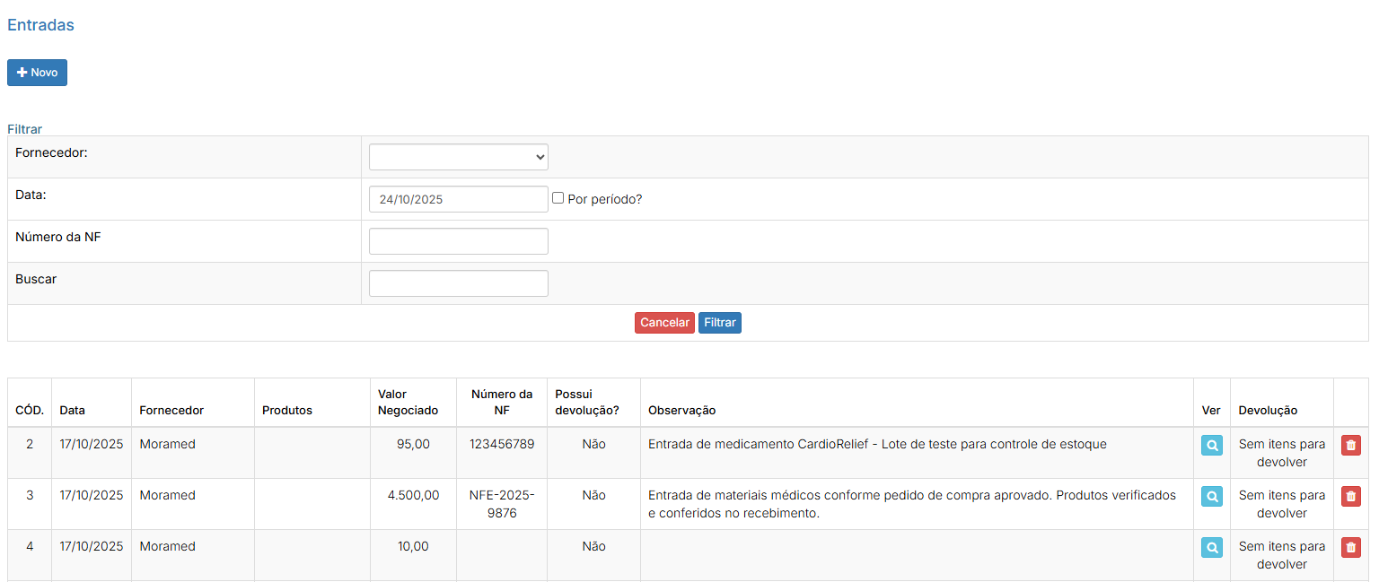View entry 4 using the magnifier icon
Image resolution: width=1379 pixels, height=582 pixels.
tap(1211, 547)
